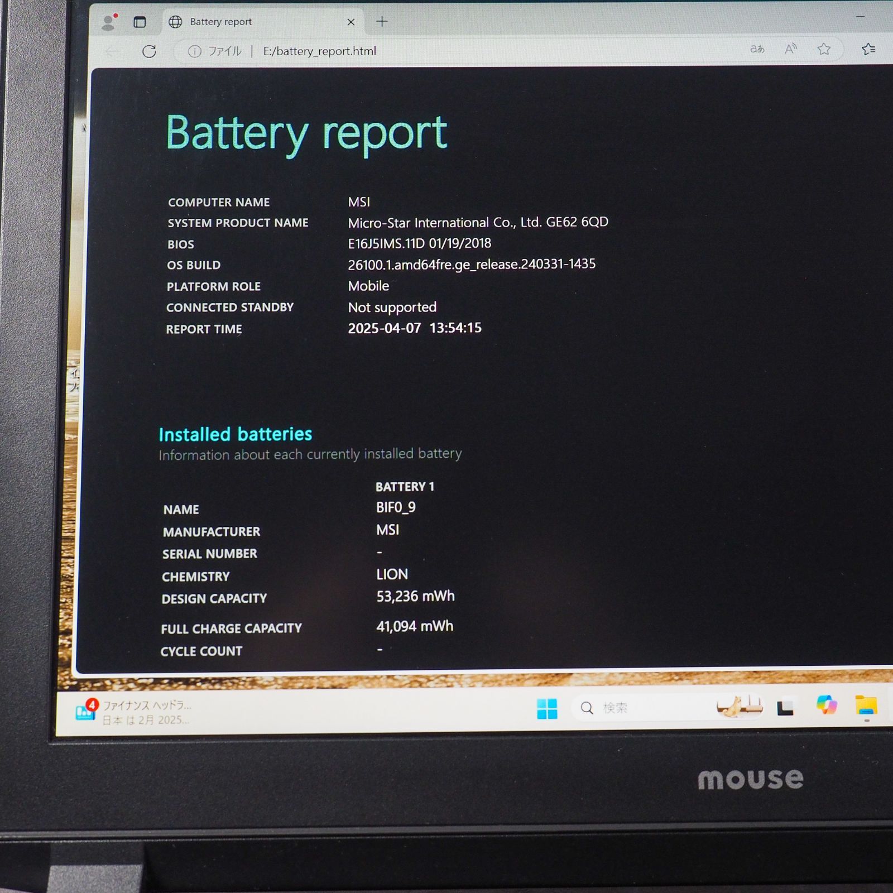Image resolution: width=893 pixels, height=893 pixels.
Task: Open the tab actions menu icon
Action: coord(140,22)
